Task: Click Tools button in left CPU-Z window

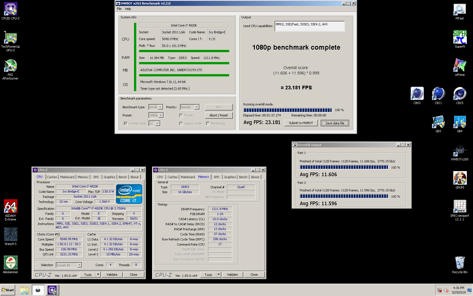Action: point(88,275)
